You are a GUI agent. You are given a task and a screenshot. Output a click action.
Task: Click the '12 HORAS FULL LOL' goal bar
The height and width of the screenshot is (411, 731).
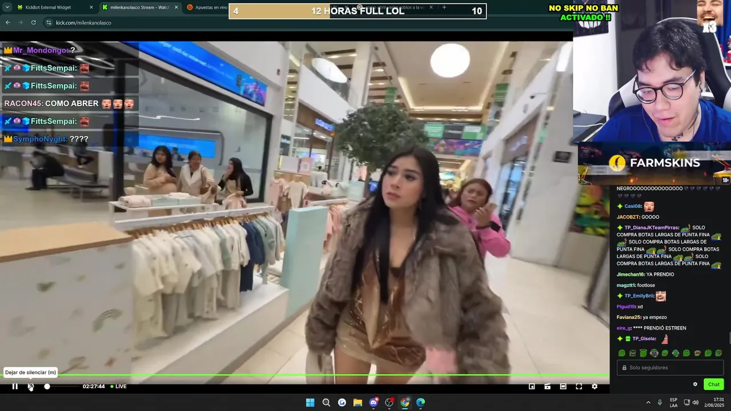(358, 11)
